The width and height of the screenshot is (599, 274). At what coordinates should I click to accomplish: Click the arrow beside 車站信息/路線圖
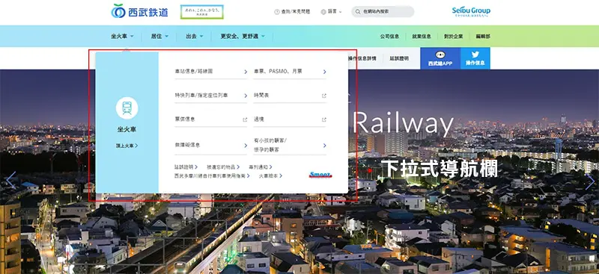pos(246,72)
